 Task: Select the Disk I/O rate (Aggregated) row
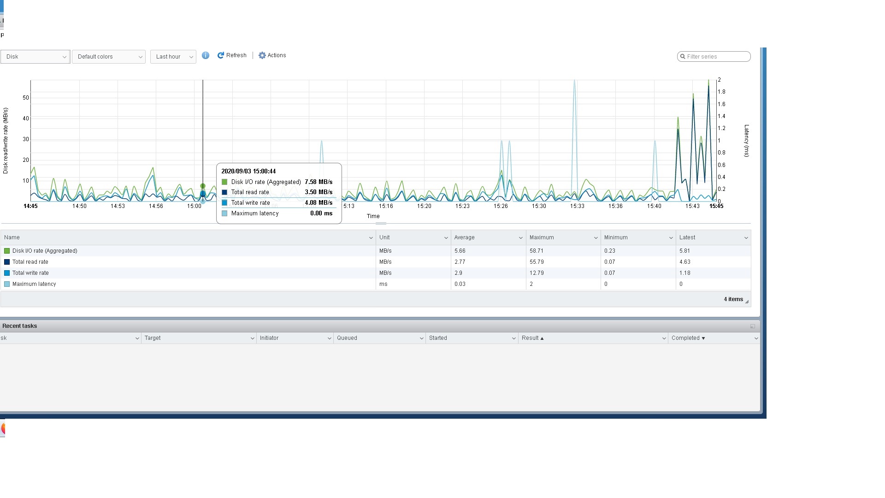point(376,251)
